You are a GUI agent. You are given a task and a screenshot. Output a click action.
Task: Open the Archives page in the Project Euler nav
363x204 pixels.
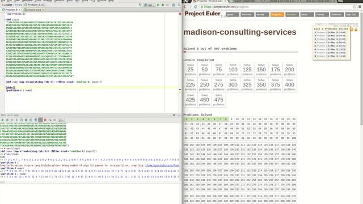[x=247, y=15]
